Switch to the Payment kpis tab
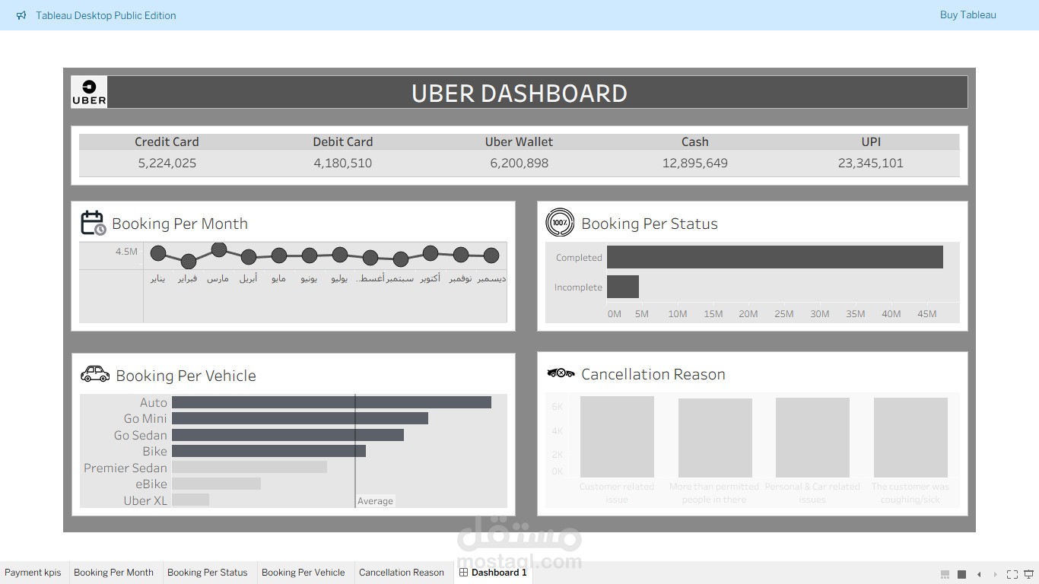This screenshot has width=1039, height=584. (x=33, y=573)
